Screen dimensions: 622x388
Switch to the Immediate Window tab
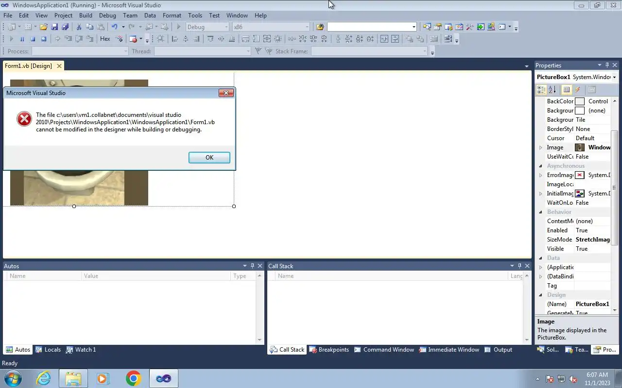pyautogui.click(x=449, y=350)
